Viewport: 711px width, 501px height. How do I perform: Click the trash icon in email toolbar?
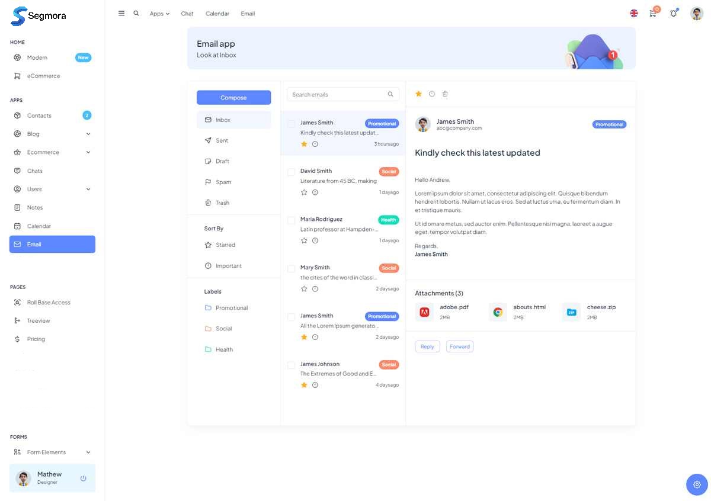[445, 94]
